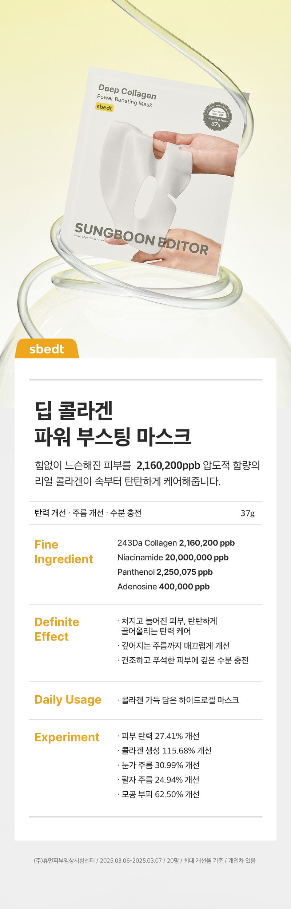Click the orange sbedt brand tab

47,349
